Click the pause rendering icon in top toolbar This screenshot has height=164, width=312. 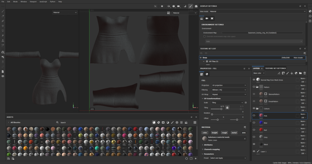point(162,6)
